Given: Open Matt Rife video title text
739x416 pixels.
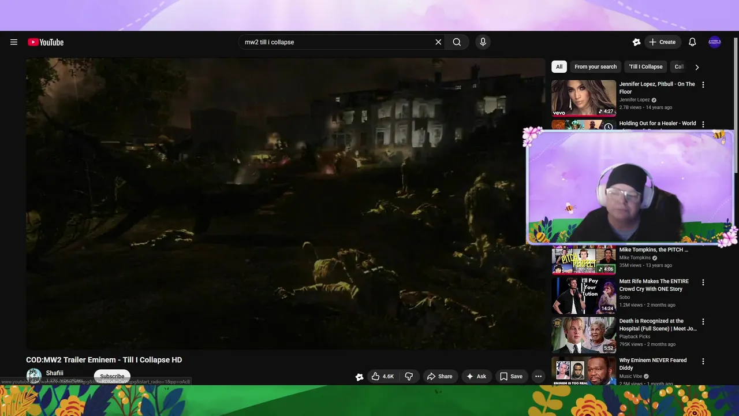Looking at the screenshot, I should coord(654,285).
